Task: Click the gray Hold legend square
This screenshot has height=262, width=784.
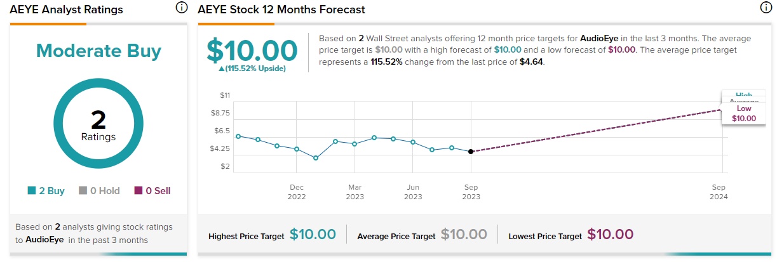Action: coord(83,190)
